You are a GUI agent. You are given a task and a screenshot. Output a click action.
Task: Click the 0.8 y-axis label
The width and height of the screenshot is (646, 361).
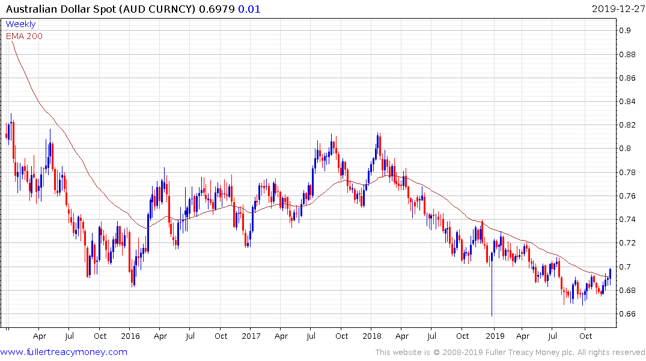625,149
